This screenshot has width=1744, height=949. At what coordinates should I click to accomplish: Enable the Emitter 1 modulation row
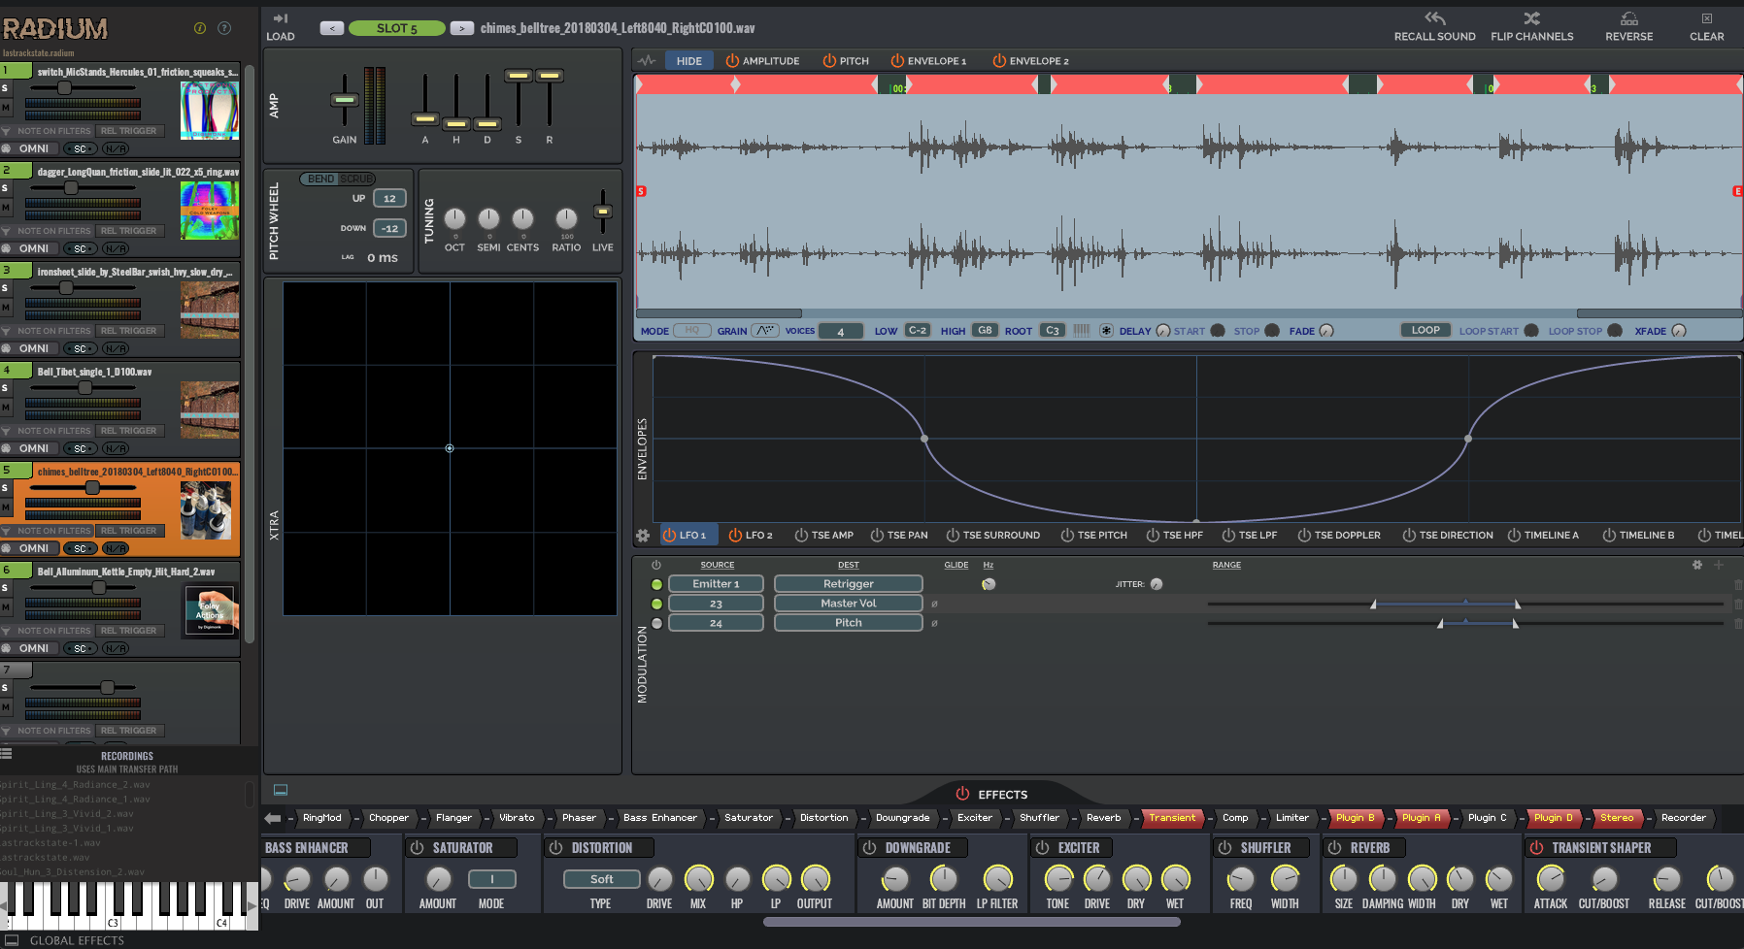click(657, 584)
